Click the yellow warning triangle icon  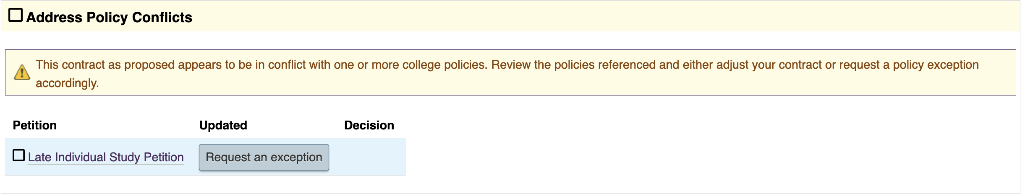[22, 72]
